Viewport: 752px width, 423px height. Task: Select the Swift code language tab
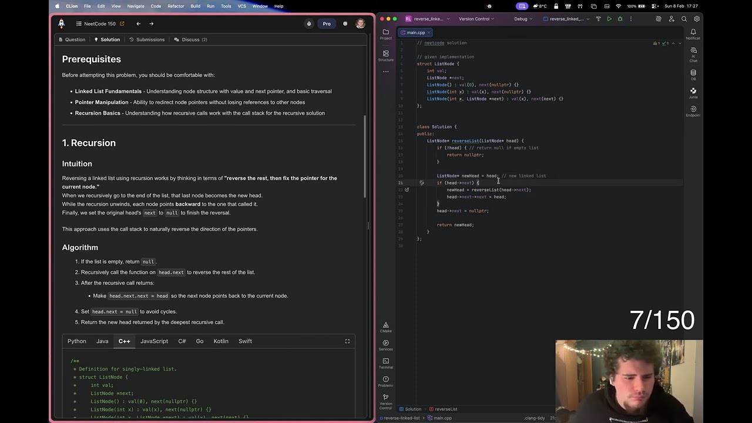[x=245, y=341]
